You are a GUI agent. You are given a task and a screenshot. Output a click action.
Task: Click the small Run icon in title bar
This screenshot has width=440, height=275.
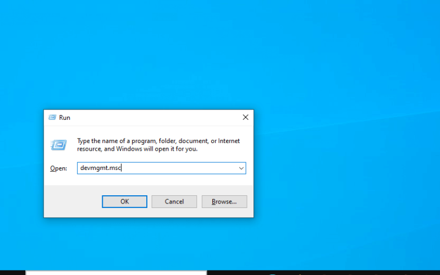pyautogui.click(x=52, y=117)
